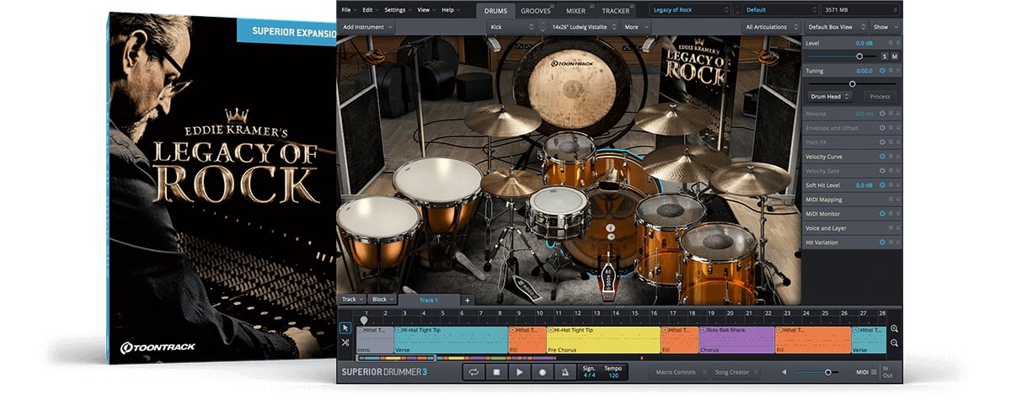Screen dimensions: 1011x411
Task: Open the All Articulations dropdown
Action: click(768, 27)
